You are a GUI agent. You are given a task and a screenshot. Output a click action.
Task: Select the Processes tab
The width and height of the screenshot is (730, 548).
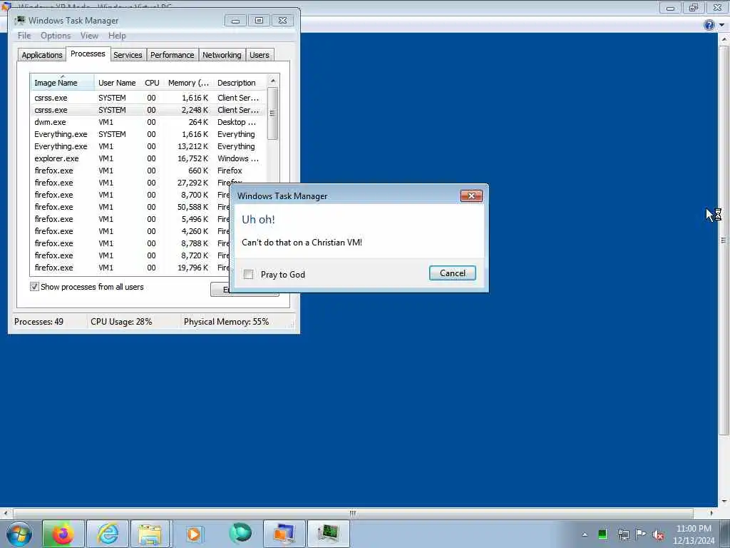coord(88,54)
